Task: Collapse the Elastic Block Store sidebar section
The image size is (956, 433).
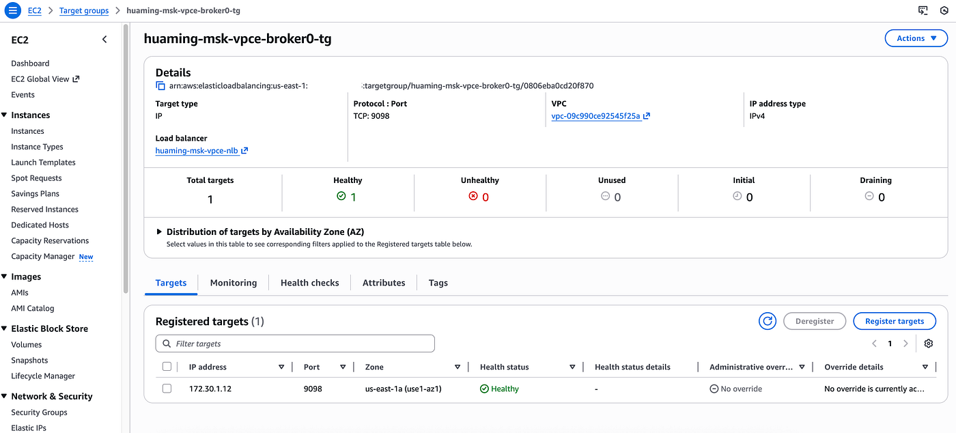Action: [x=4, y=329]
